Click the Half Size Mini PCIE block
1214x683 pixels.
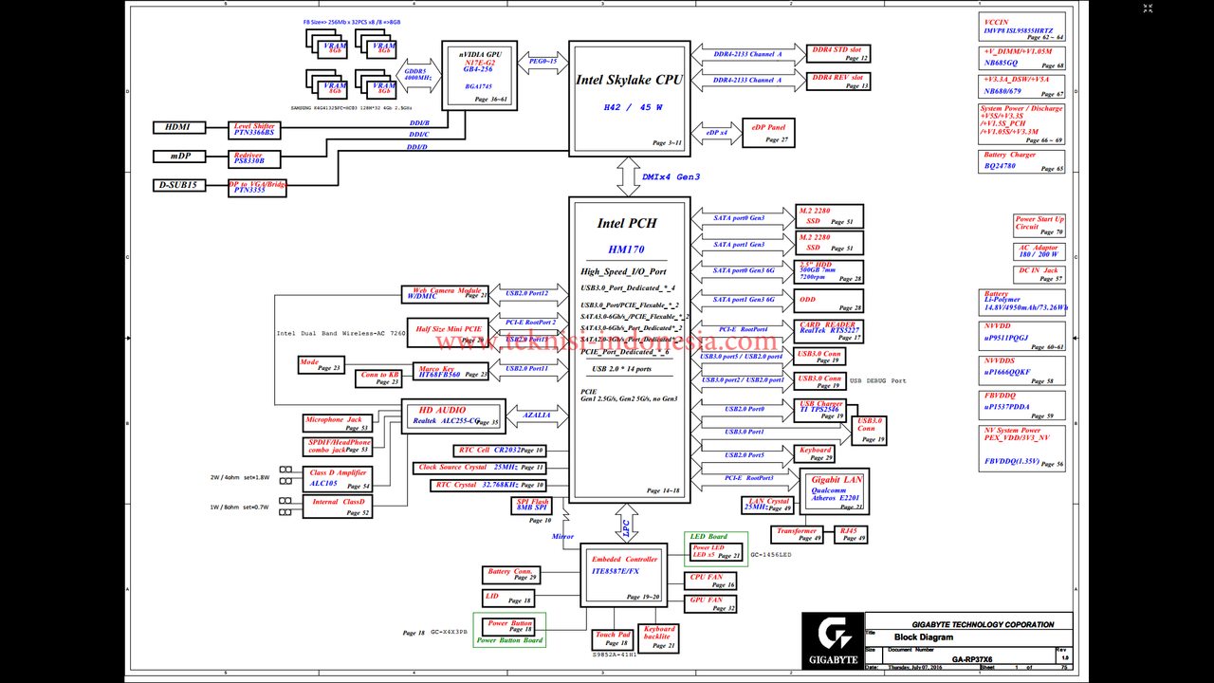pos(446,333)
